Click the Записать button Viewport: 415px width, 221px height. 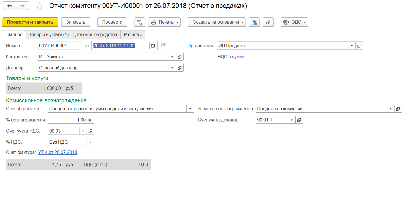coord(75,22)
